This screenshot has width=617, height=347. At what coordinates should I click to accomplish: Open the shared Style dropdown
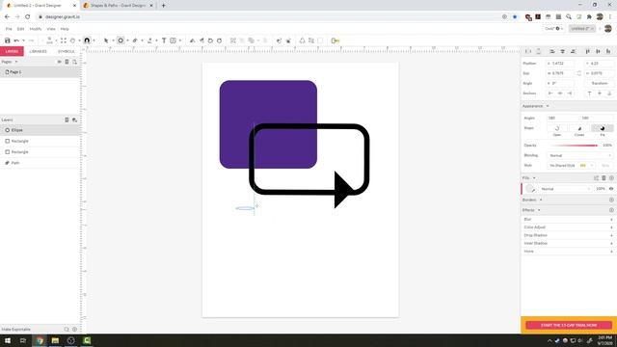point(571,166)
